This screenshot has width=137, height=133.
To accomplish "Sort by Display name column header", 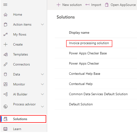I will (79, 33).
